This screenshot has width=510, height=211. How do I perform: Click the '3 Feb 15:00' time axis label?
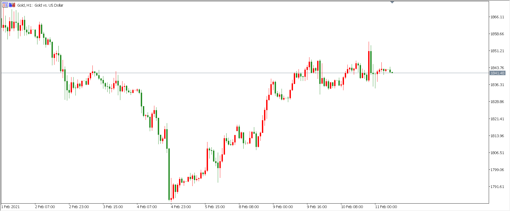click(113, 207)
